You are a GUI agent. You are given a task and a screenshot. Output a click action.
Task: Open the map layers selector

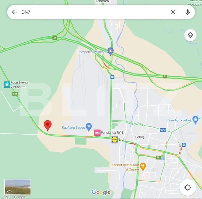(x=190, y=35)
